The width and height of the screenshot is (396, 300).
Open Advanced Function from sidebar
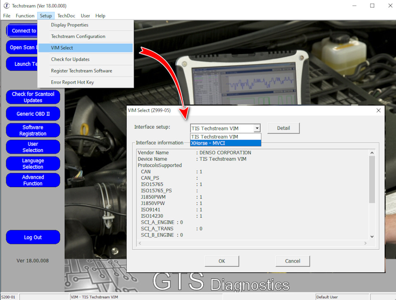pos(33,180)
